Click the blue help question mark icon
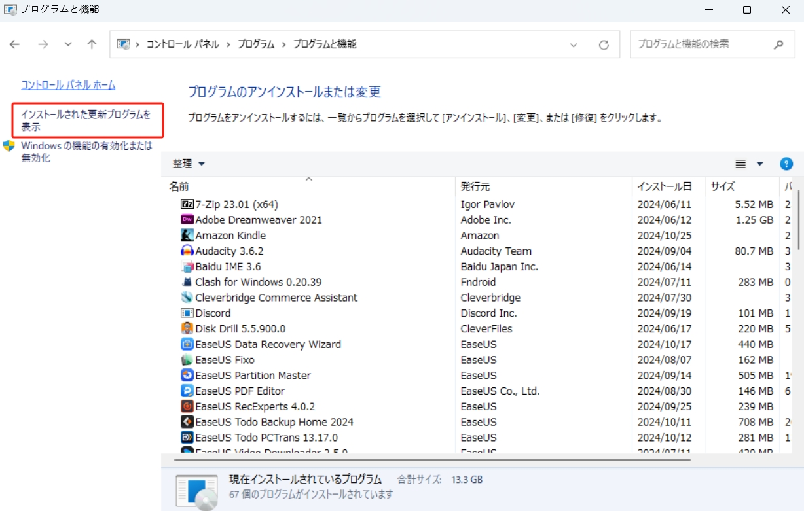 786,164
